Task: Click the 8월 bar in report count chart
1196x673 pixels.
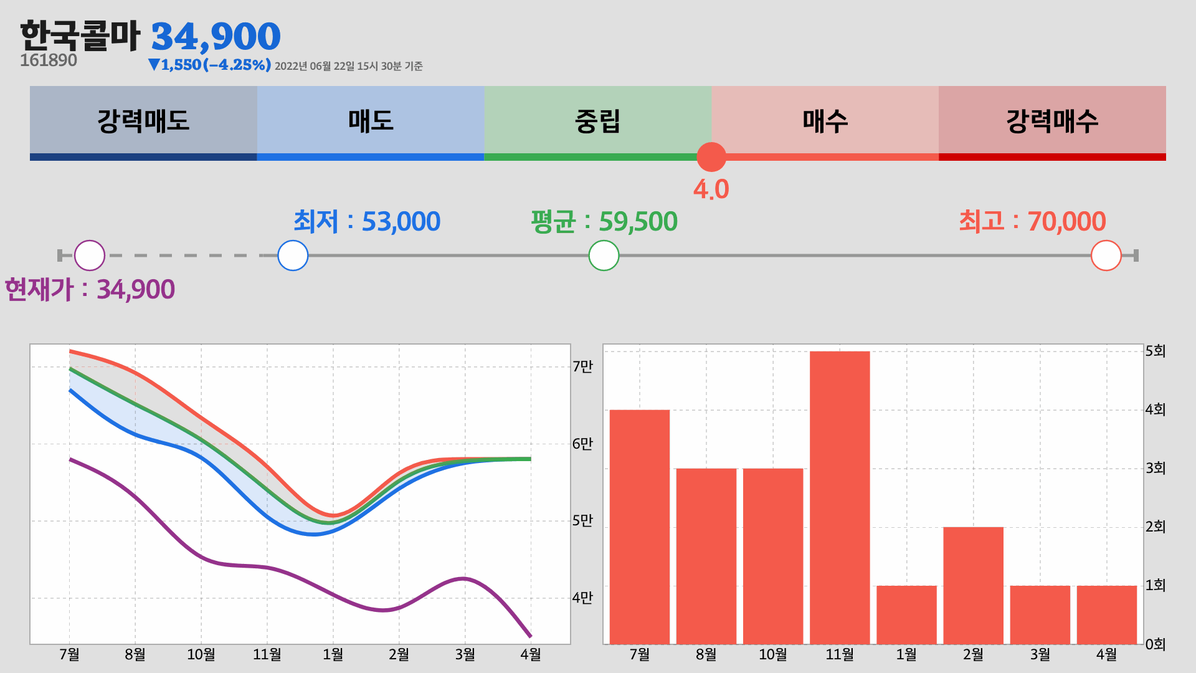Action: point(706,556)
